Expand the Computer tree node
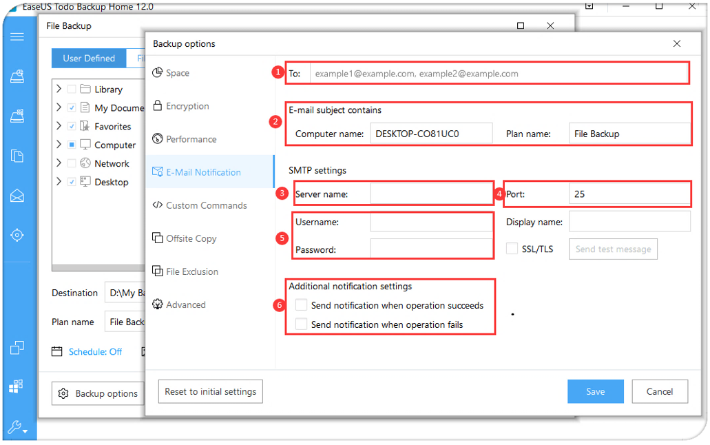 click(59, 144)
